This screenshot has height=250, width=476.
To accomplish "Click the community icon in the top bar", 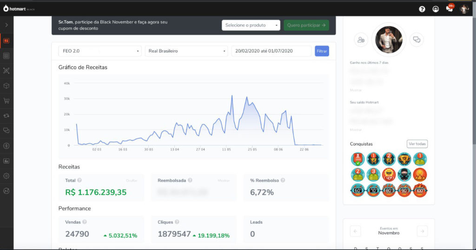I will [x=436, y=9].
